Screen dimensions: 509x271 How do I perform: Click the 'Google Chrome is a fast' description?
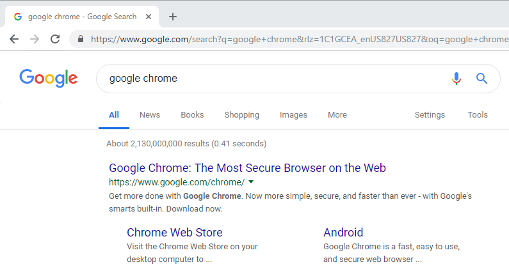click(x=391, y=253)
